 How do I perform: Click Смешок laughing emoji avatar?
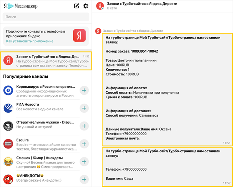[8, 162]
